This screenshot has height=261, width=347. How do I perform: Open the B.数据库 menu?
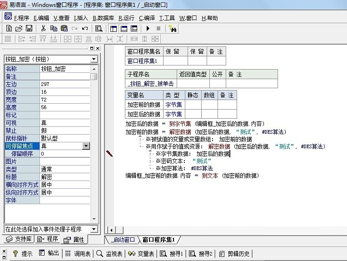pos(103,18)
